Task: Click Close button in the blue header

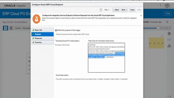Action: click(168, 13)
